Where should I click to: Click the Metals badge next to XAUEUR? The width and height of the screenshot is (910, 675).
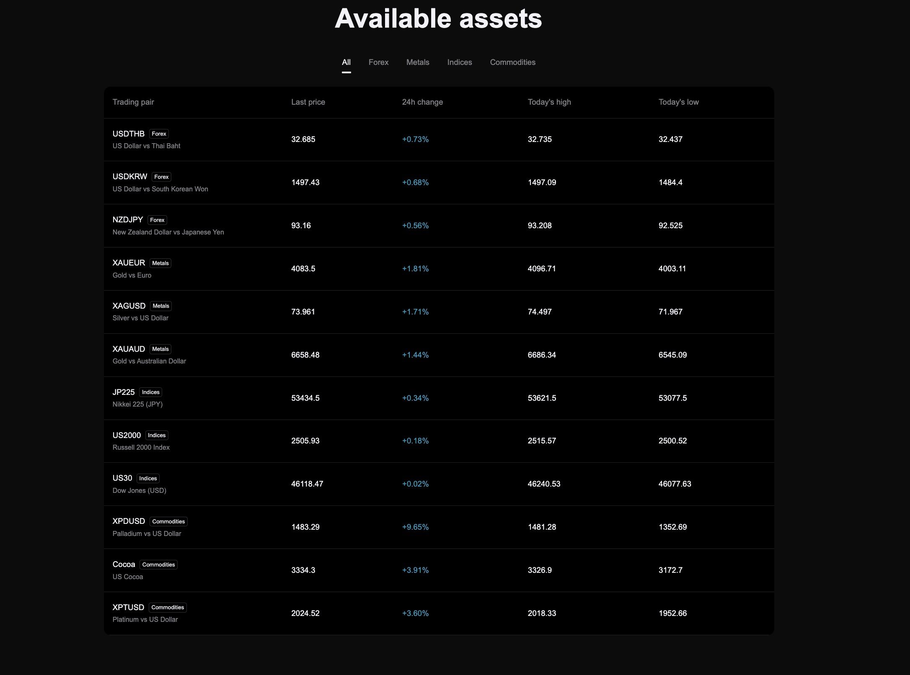pos(160,263)
